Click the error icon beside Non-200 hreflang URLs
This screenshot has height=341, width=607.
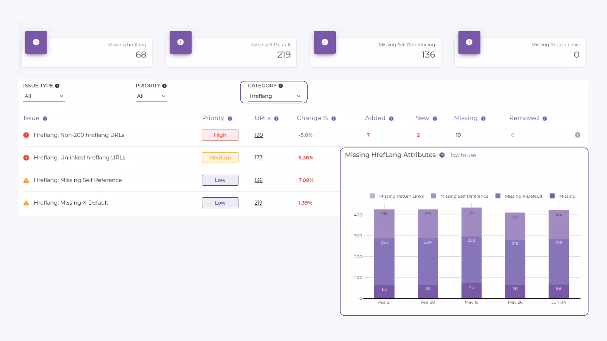click(x=27, y=135)
